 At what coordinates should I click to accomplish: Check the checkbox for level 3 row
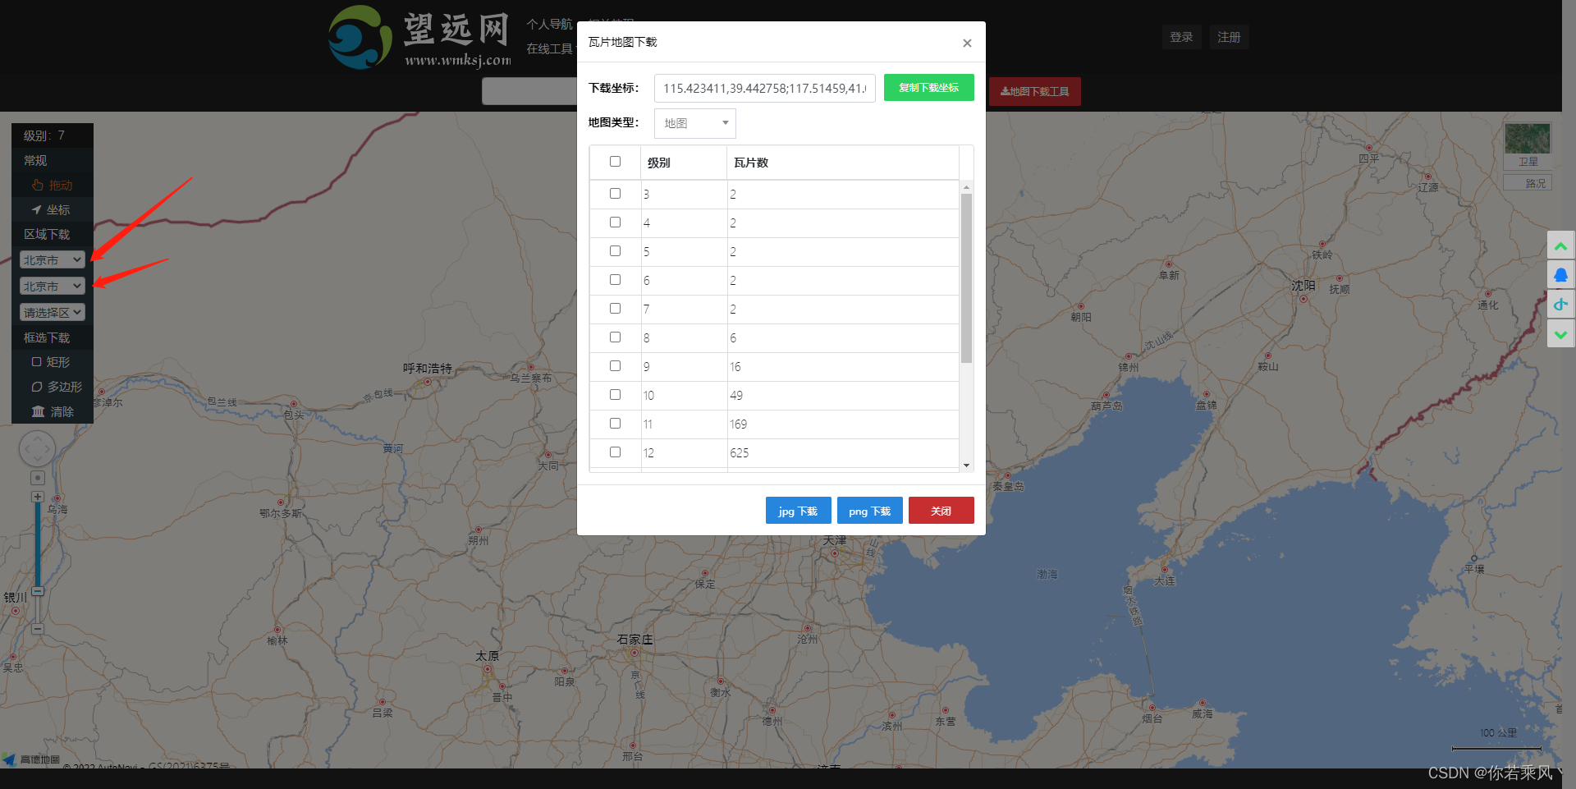pos(615,194)
